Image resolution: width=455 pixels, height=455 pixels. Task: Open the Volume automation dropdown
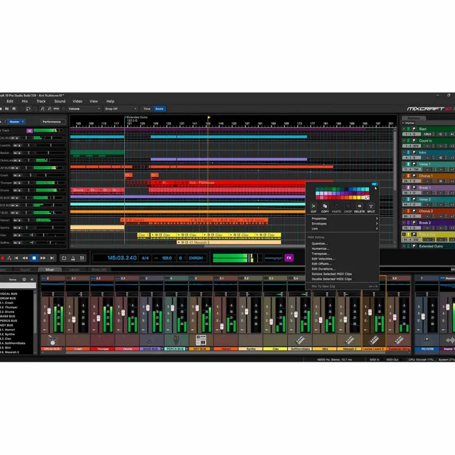pyautogui.click(x=85, y=109)
